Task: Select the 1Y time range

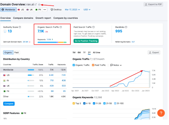Action: coord(84,52)
